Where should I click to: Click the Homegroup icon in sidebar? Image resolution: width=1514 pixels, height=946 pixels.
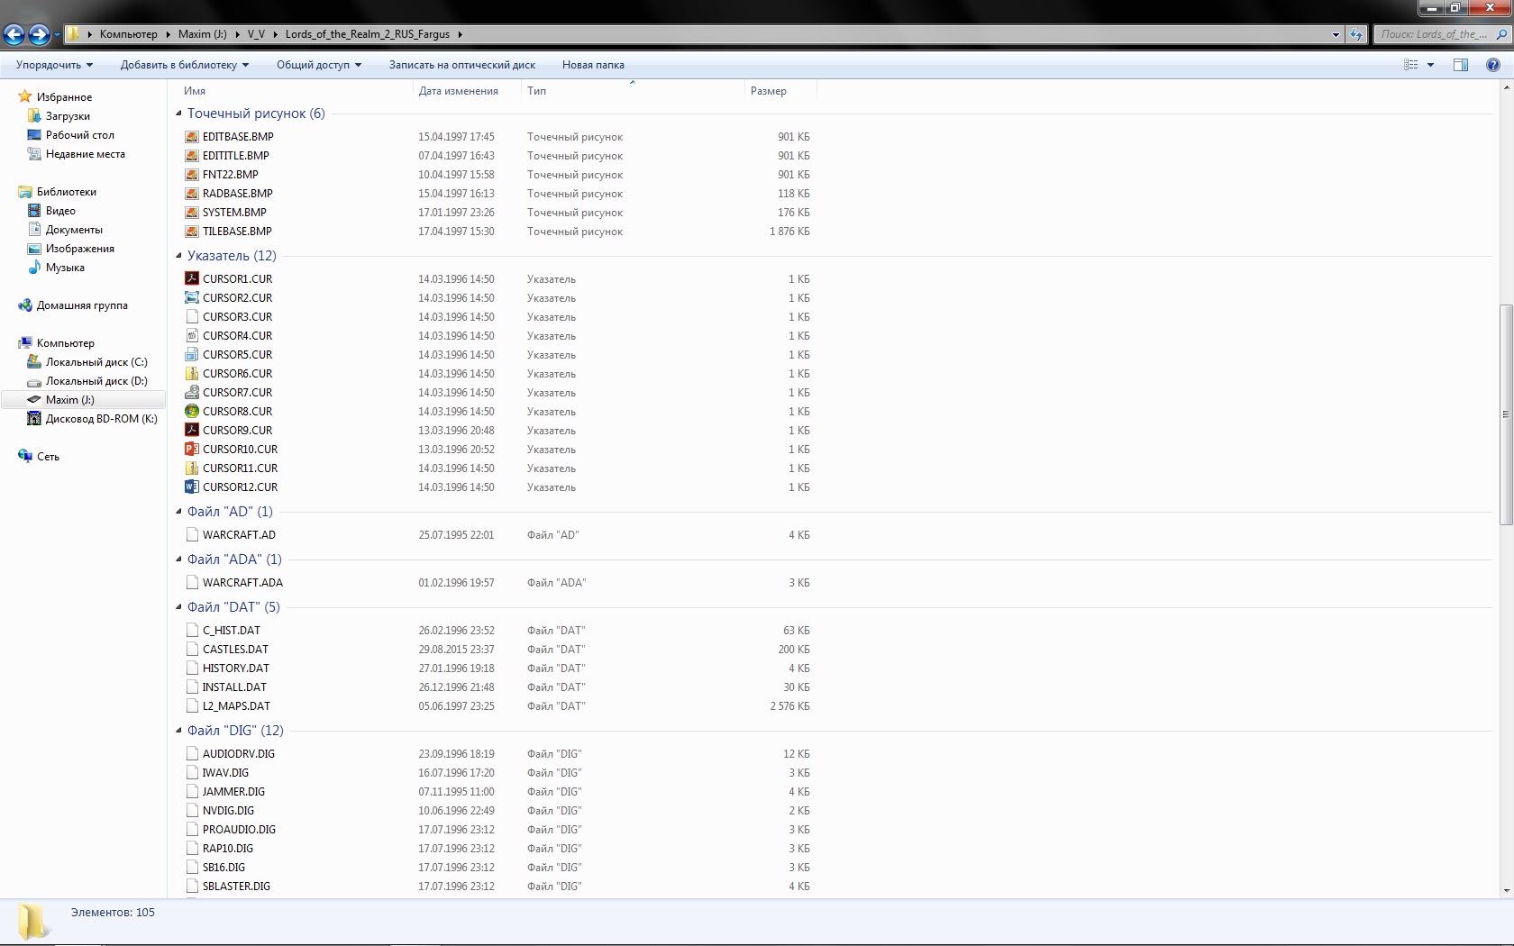click(25, 305)
